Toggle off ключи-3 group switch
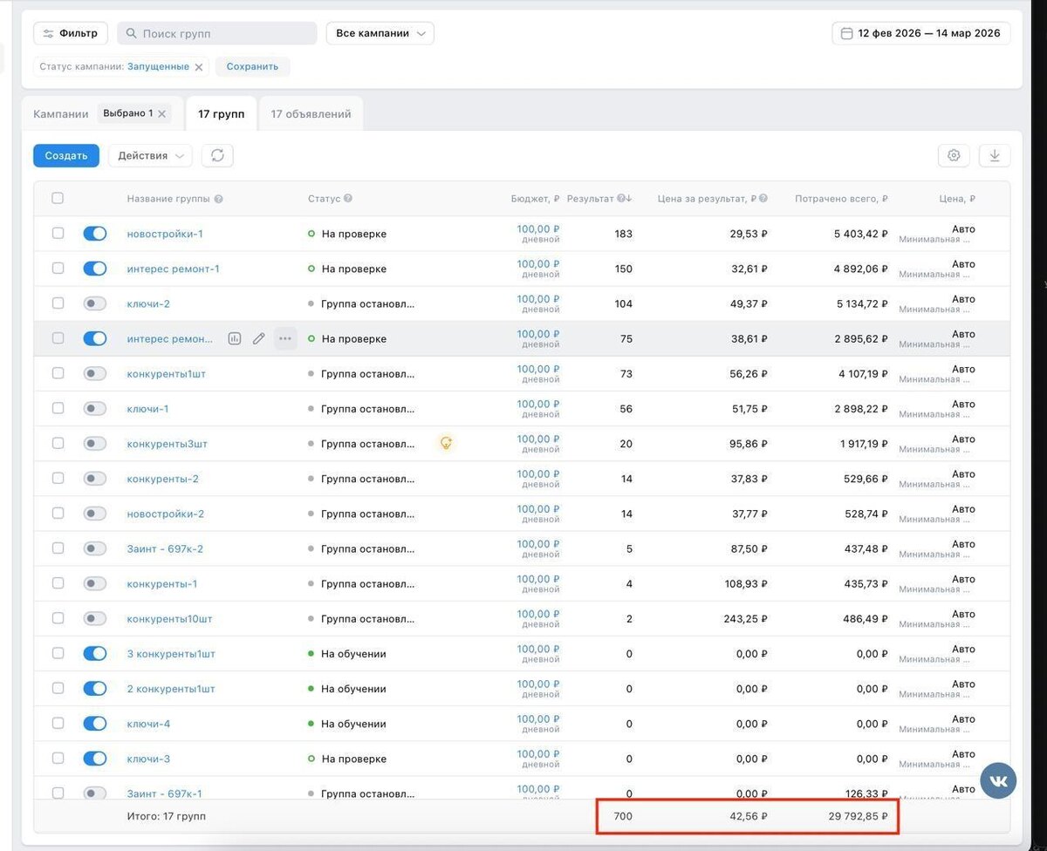Image resolution: width=1047 pixels, height=851 pixels. coord(95,759)
